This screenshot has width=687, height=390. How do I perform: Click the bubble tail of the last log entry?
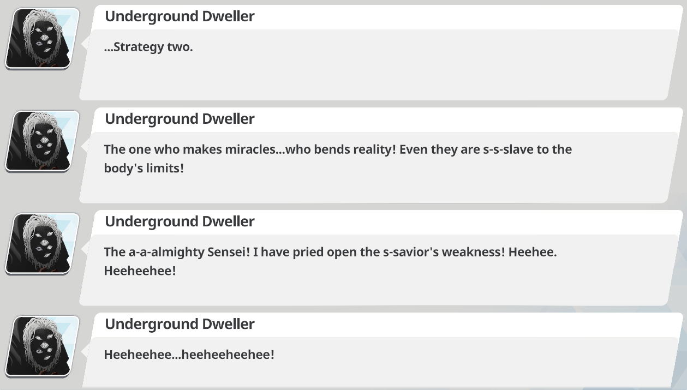coord(86,350)
